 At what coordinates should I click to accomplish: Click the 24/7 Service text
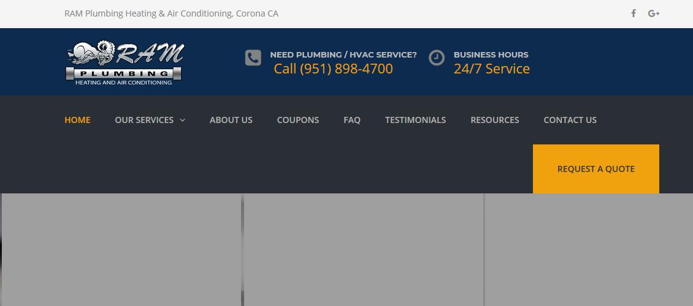tap(491, 69)
